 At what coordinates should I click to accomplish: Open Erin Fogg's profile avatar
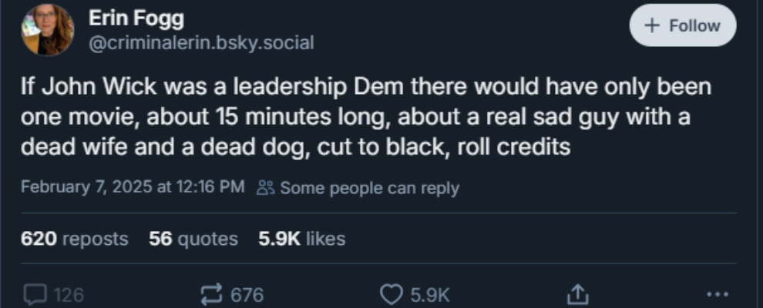(48, 30)
